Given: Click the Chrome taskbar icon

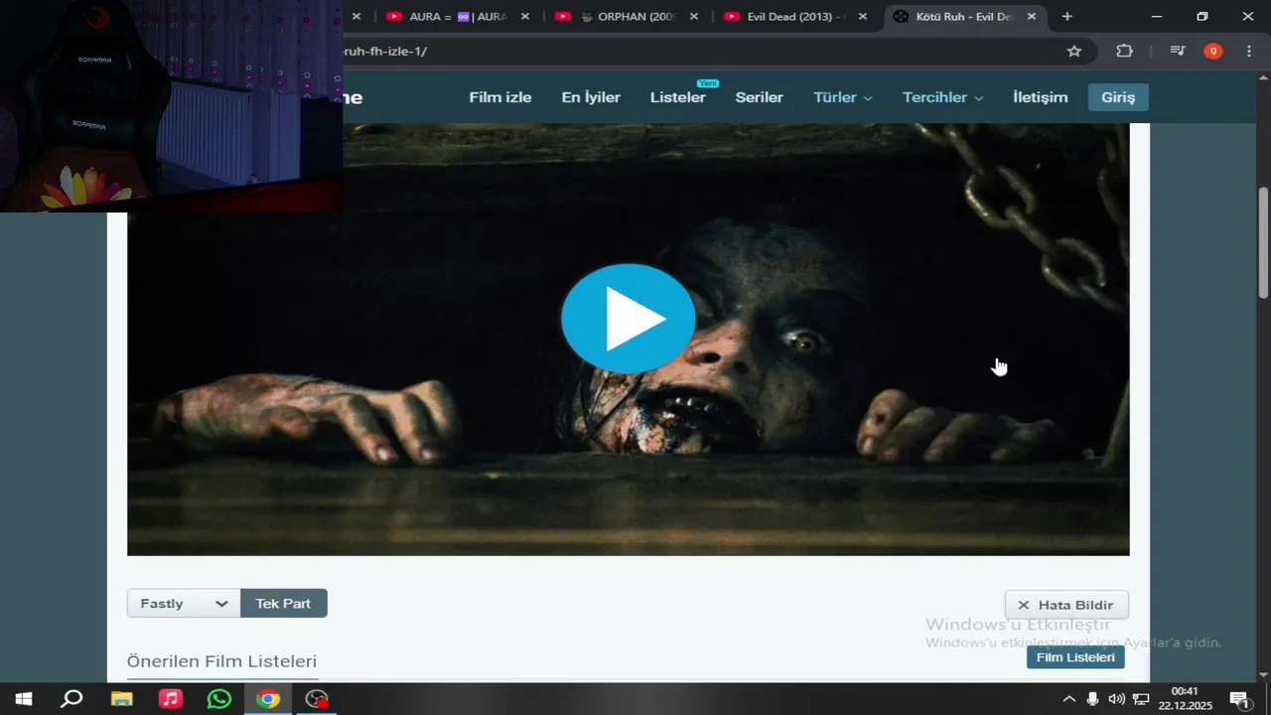Looking at the screenshot, I should (x=267, y=699).
